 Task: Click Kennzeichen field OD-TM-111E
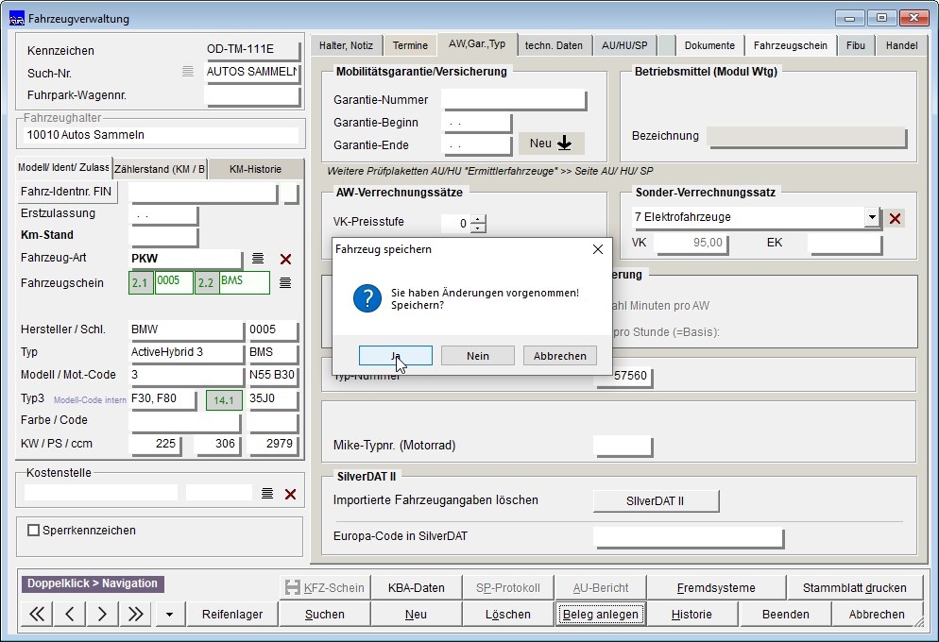tap(251, 49)
